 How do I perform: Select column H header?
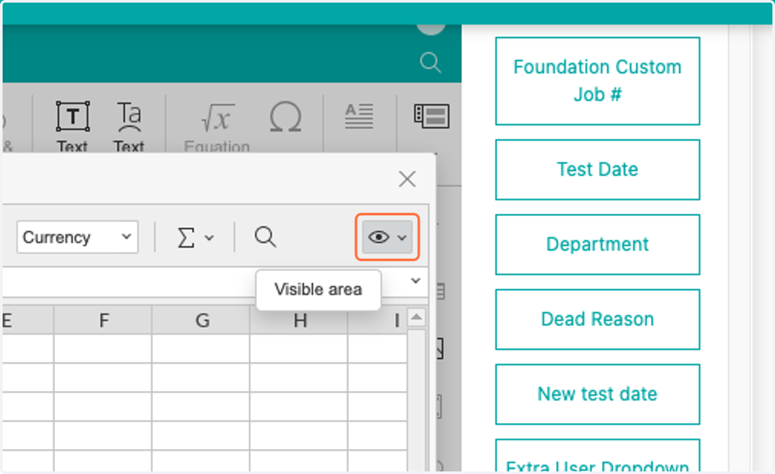tap(299, 320)
